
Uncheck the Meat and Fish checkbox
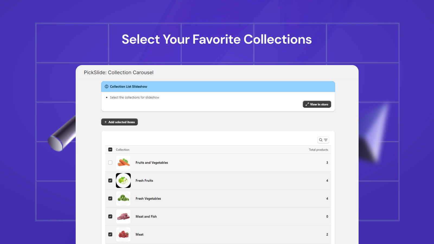point(110,216)
